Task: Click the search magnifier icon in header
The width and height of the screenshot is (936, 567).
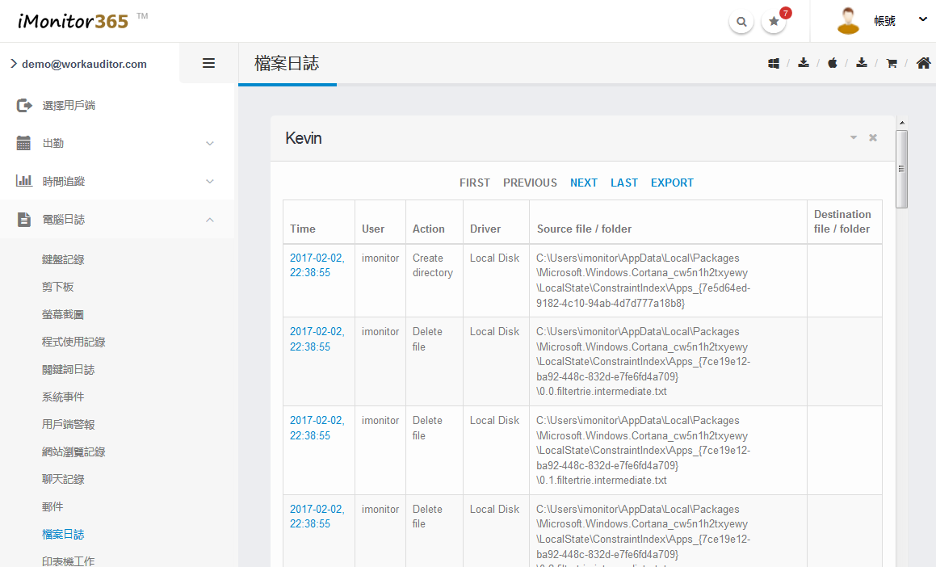Action: tap(741, 22)
